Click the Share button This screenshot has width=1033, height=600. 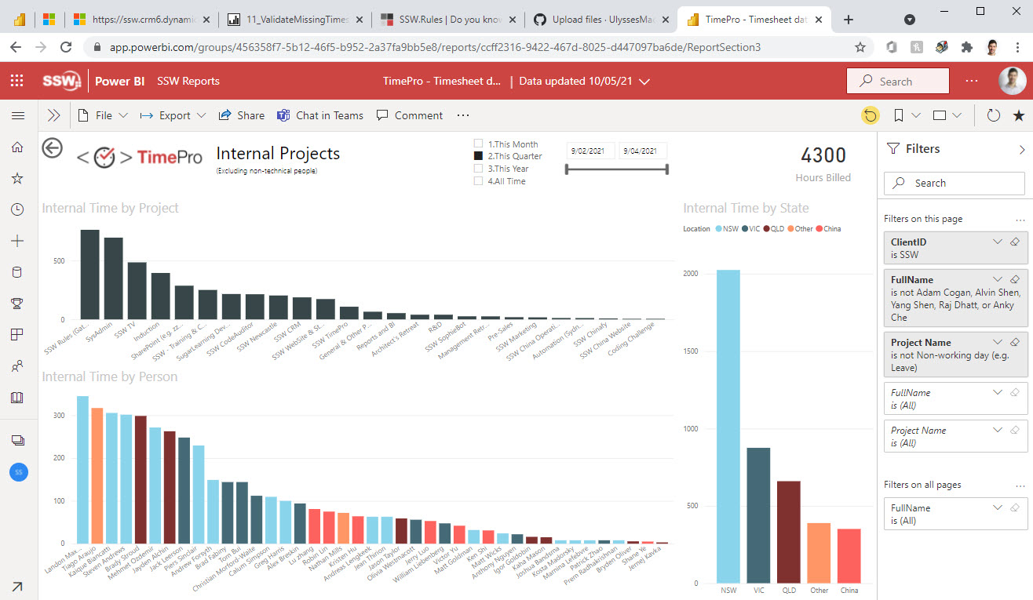[242, 115]
